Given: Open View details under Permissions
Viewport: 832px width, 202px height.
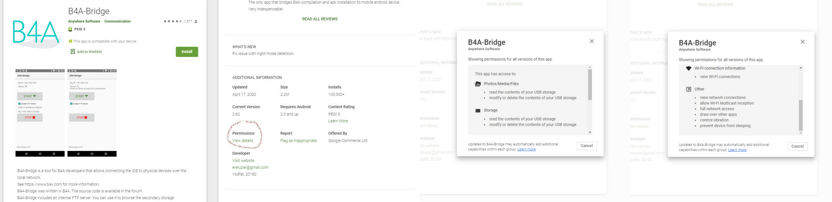Looking at the screenshot, I should 243,141.
